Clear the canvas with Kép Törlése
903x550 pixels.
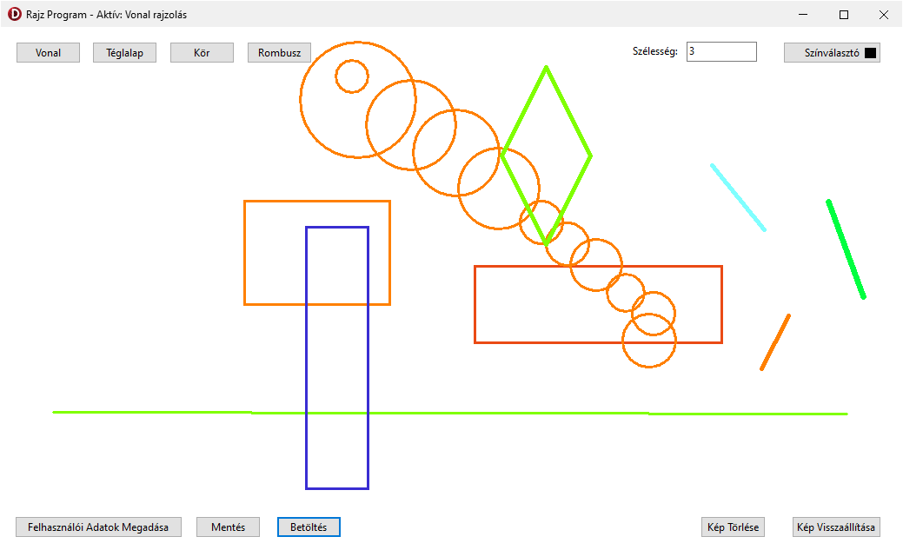[x=733, y=527]
